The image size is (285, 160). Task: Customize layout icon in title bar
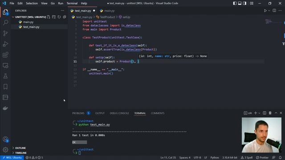click(252, 3)
